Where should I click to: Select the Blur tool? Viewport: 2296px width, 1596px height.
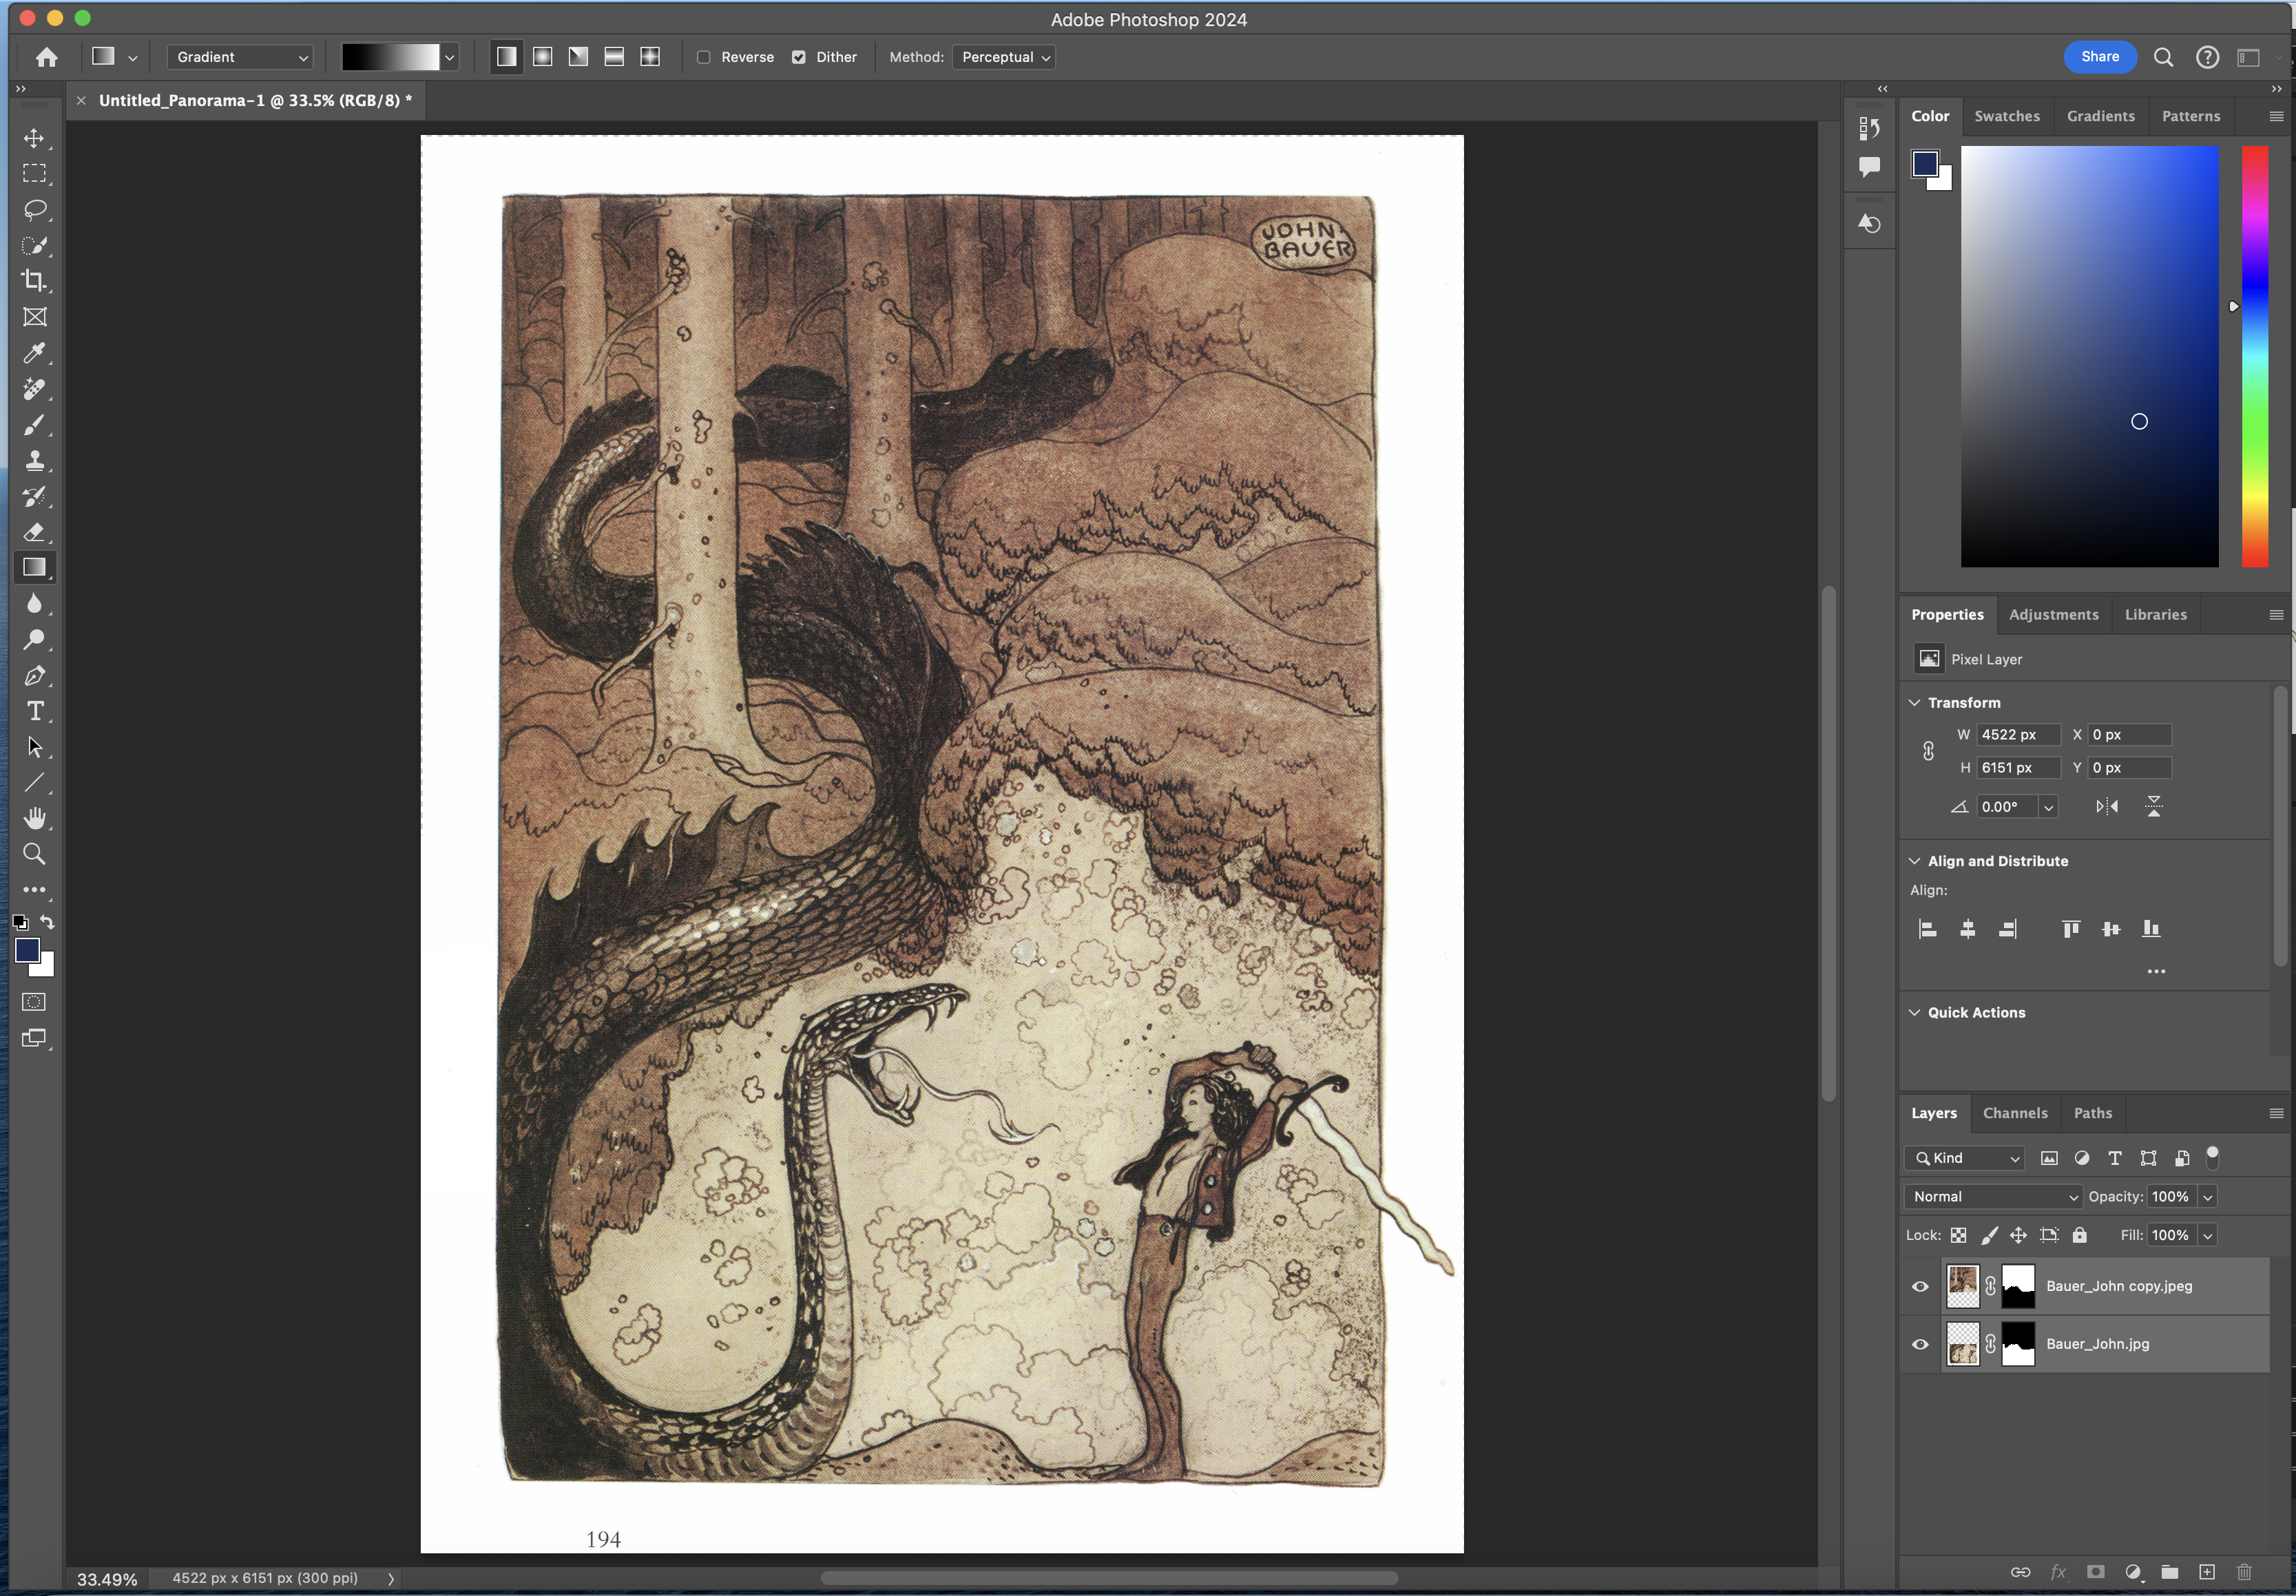tap(34, 604)
